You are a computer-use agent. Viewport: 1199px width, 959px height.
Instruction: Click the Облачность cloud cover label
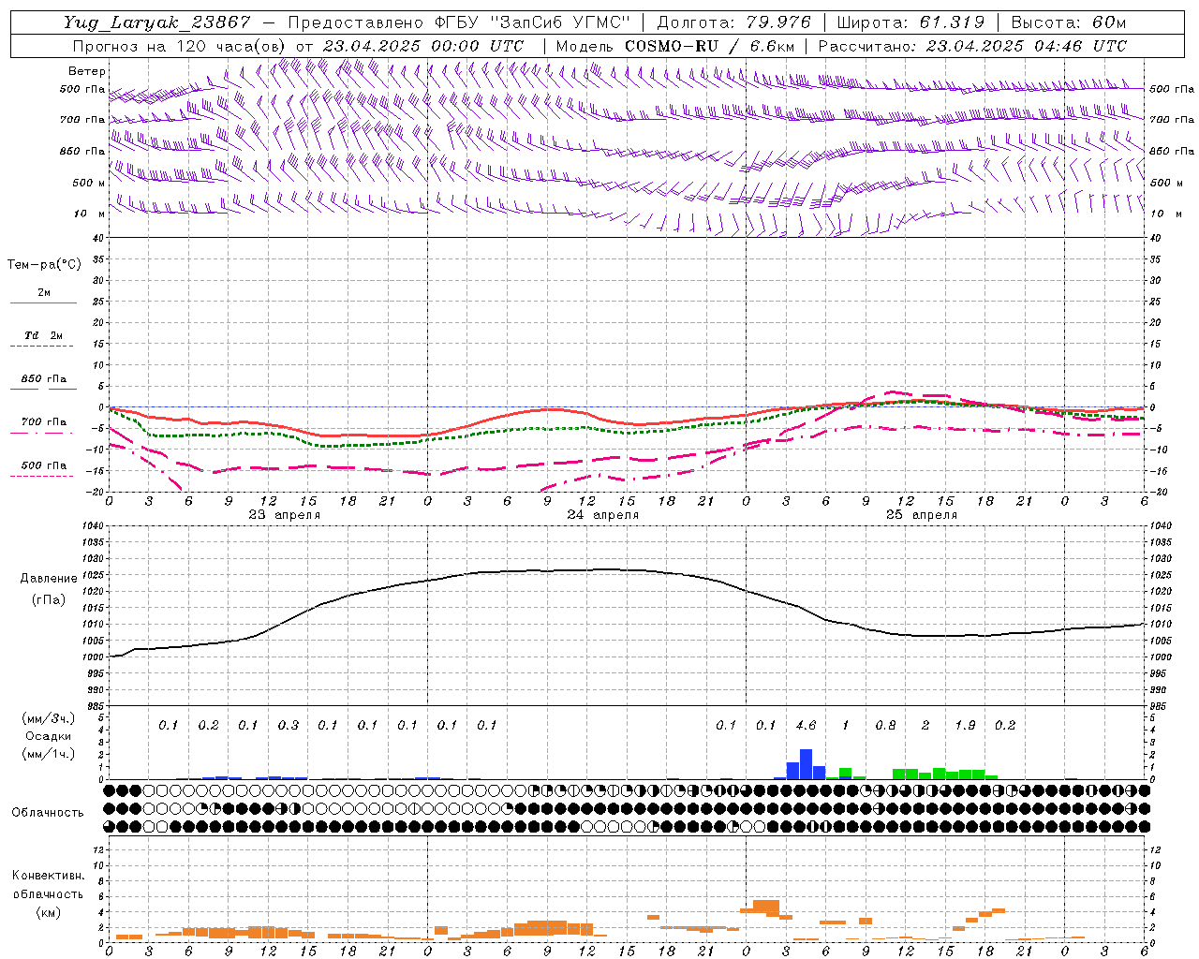pos(48,813)
